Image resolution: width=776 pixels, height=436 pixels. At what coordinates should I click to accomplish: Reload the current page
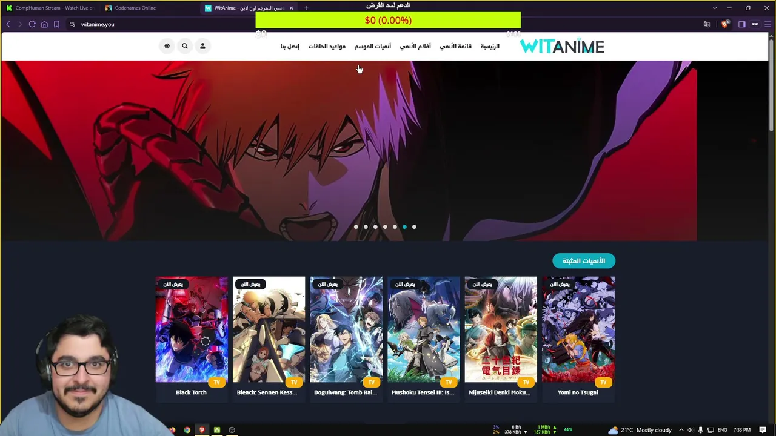coord(32,24)
